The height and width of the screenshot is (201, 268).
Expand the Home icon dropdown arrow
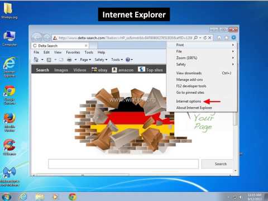point(42,60)
